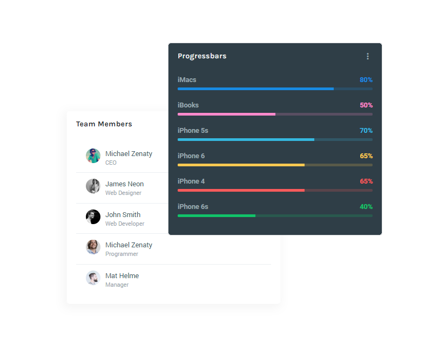Viewport: 432px width, 351px height.
Task: Open Mat Helme's name link
Action: point(122,276)
